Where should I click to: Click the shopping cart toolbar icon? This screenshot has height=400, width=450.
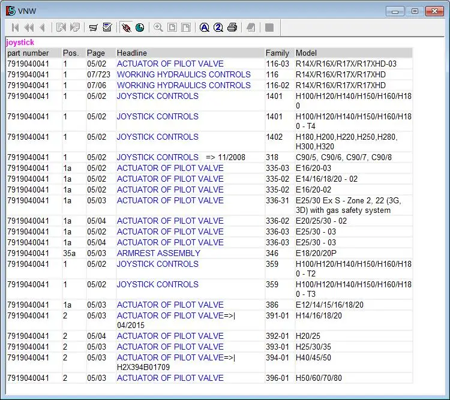(93, 28)
